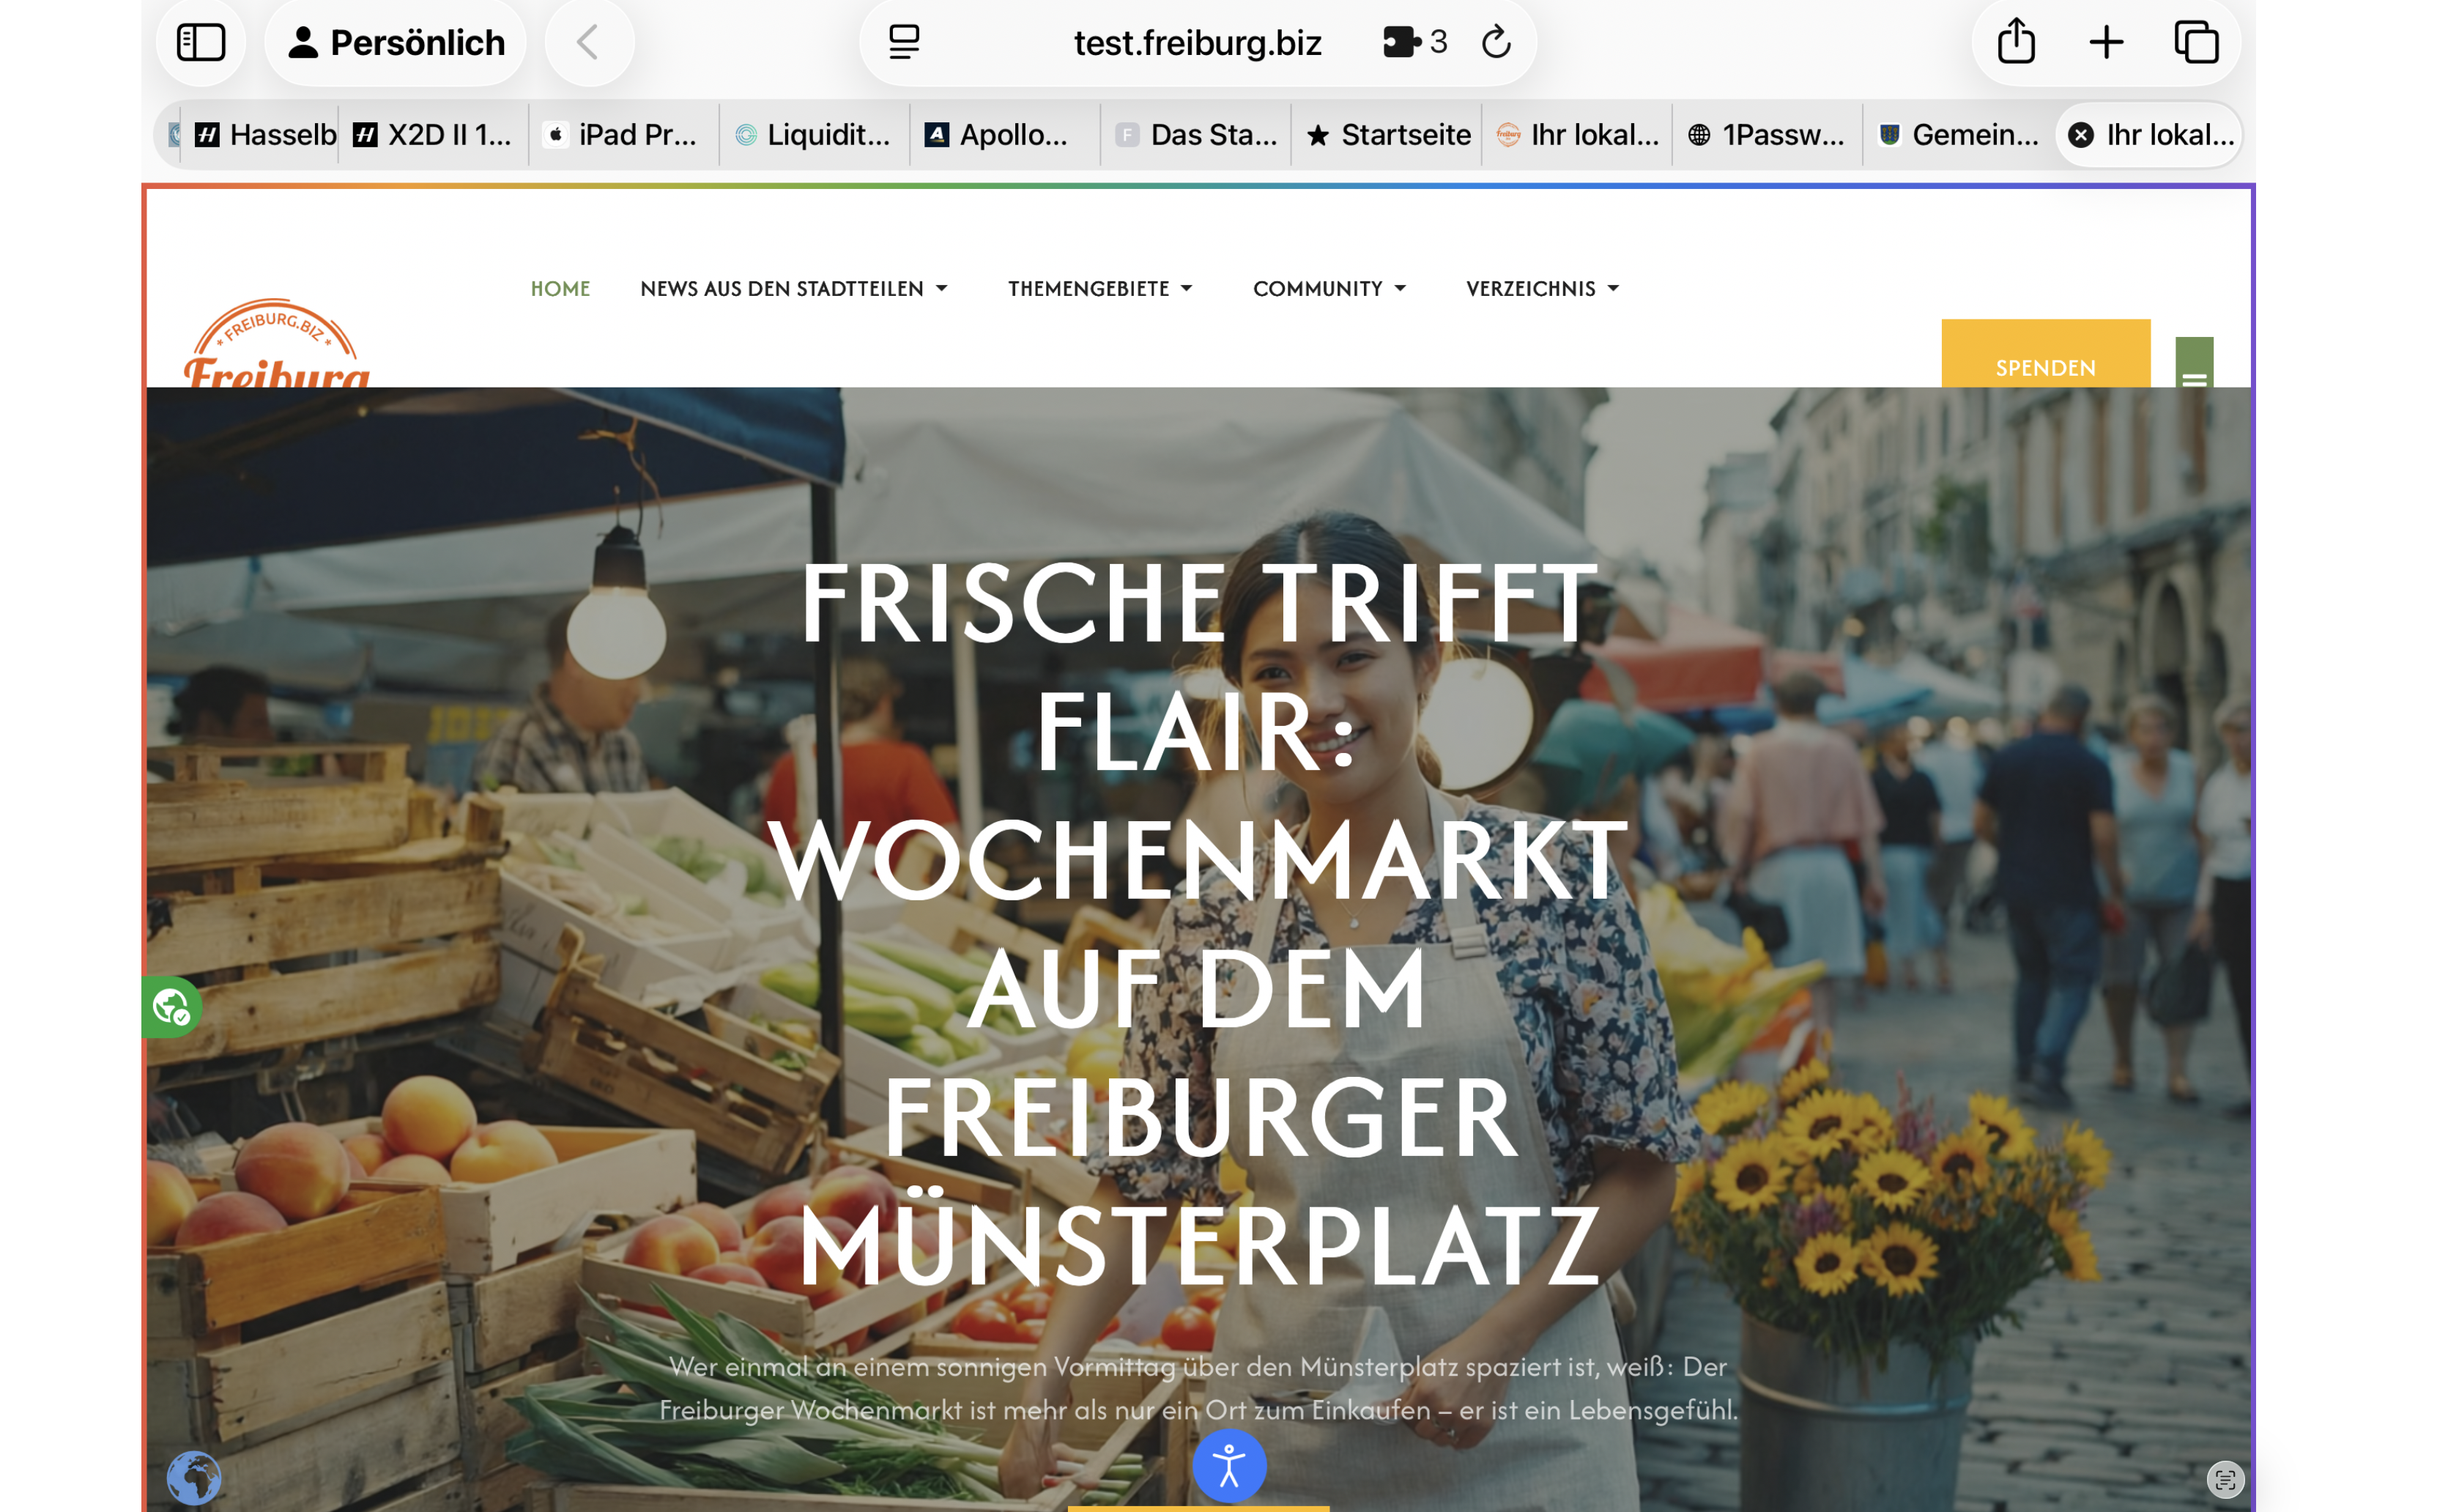Click the test.freiburg.biz address field
This screenshot has width=2448, height=1512.
click(1196, 42)
